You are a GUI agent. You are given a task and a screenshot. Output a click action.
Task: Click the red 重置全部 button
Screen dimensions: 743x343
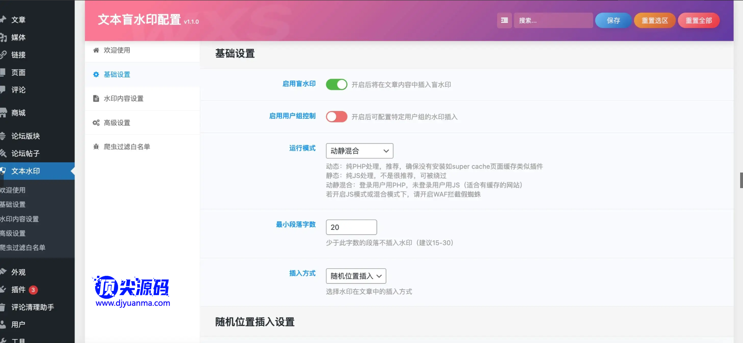(x=698, y=20)
